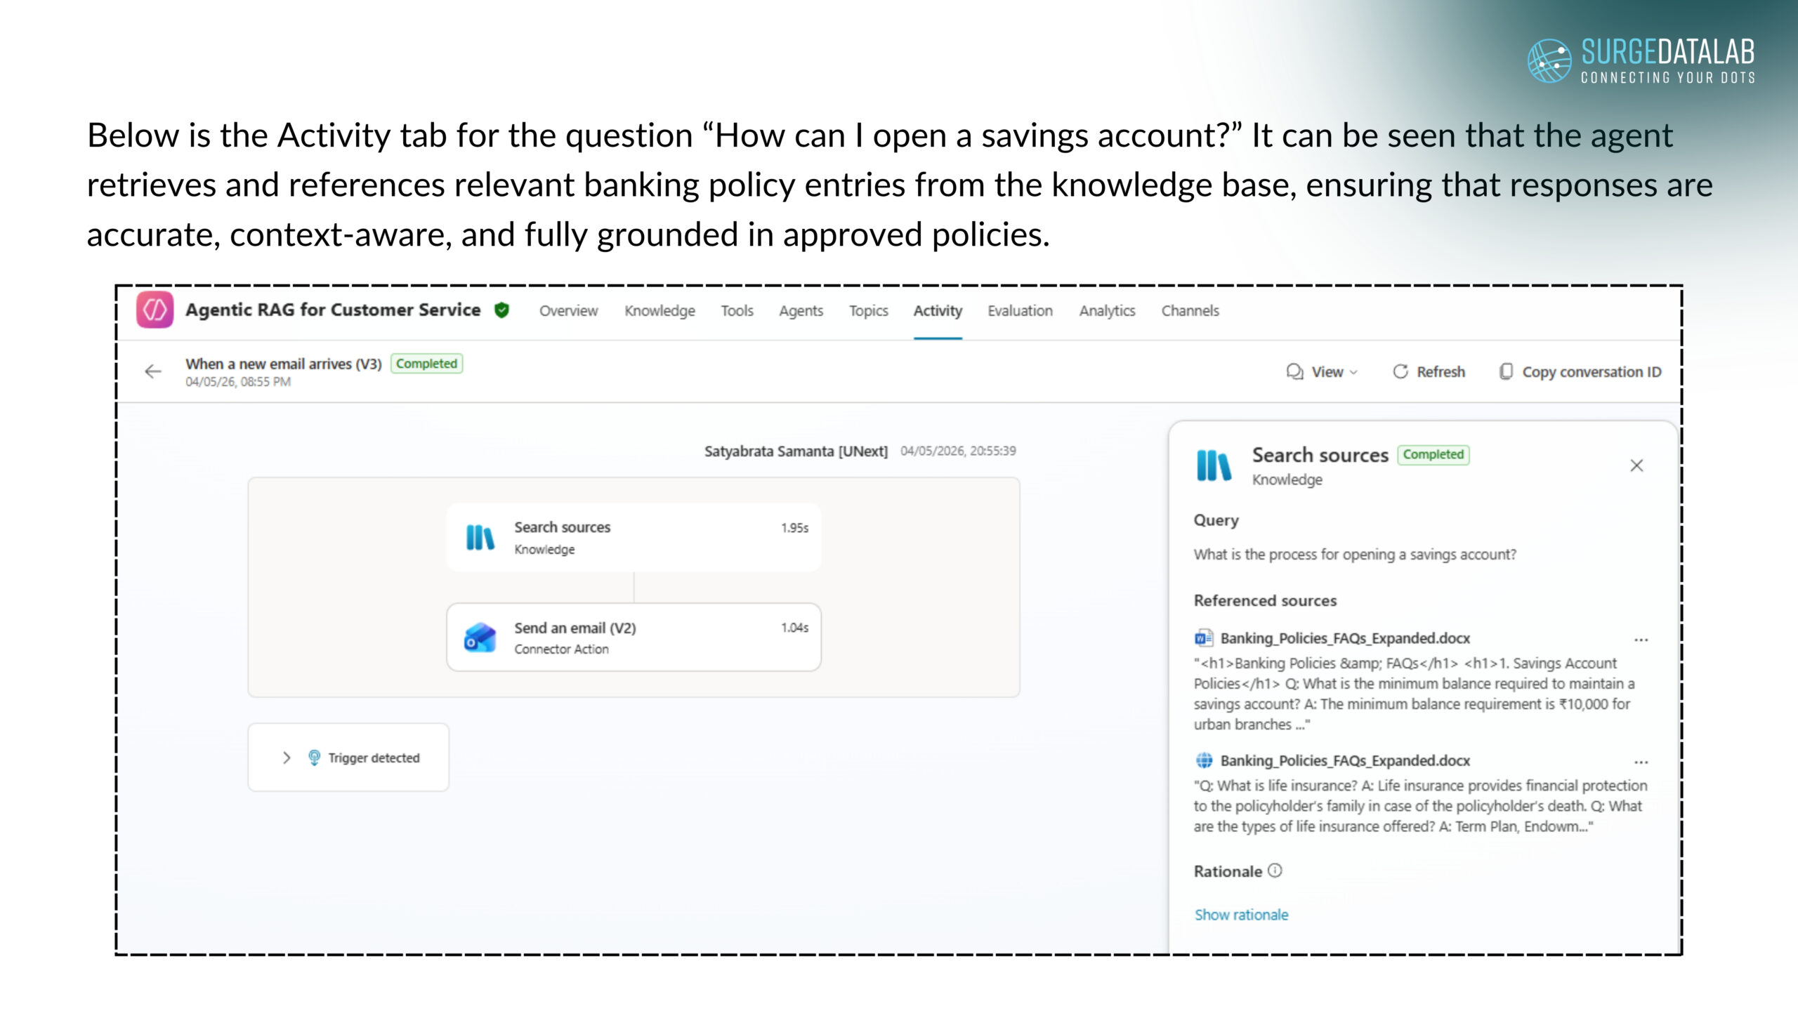Click the Copilot Studio agent logo icon
Image resolution: width=1798 pixels, height=1011 pixels.
click(x=155, y=310)
